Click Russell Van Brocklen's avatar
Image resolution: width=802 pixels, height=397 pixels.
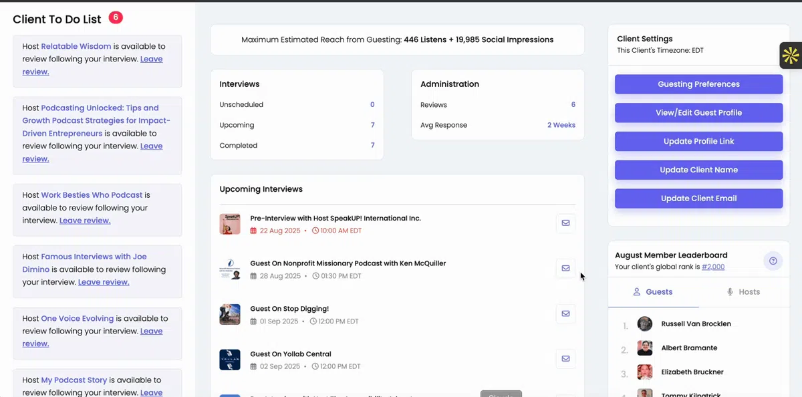pyautogui.click(x=645, y=324)
